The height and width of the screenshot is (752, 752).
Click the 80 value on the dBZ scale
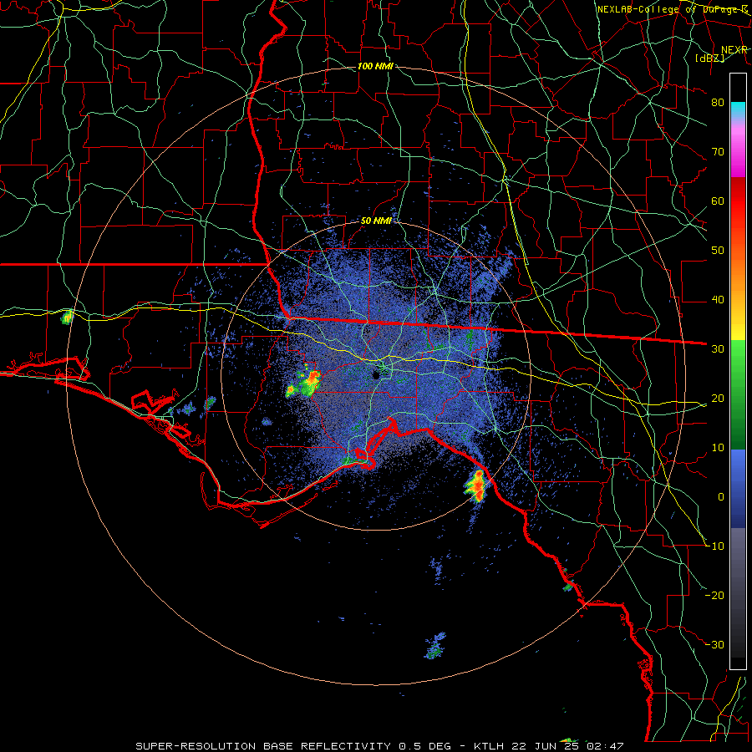coord(718,102)
